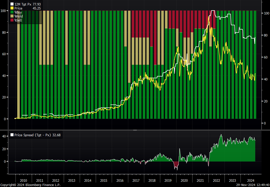Click the Bloomberg Finance L.P. copyright text

point(30,185)
